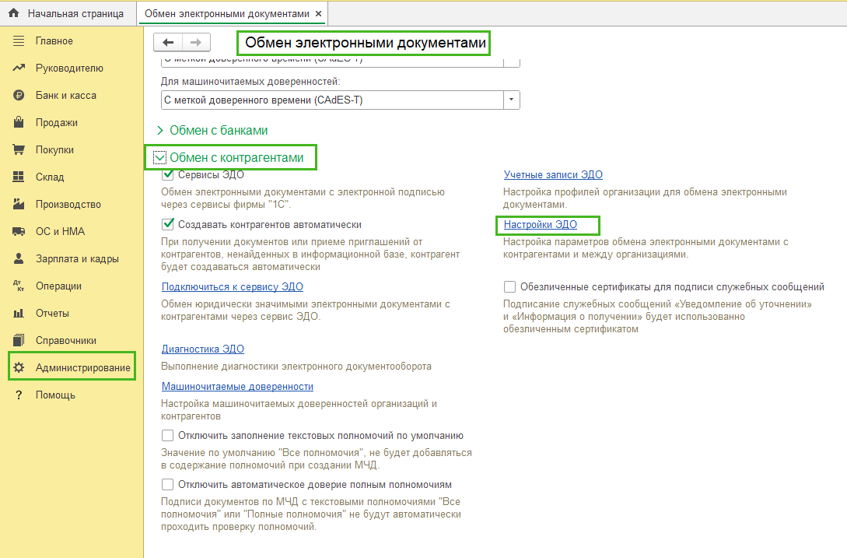Click the cart icon for Покупки

point(19,149)
